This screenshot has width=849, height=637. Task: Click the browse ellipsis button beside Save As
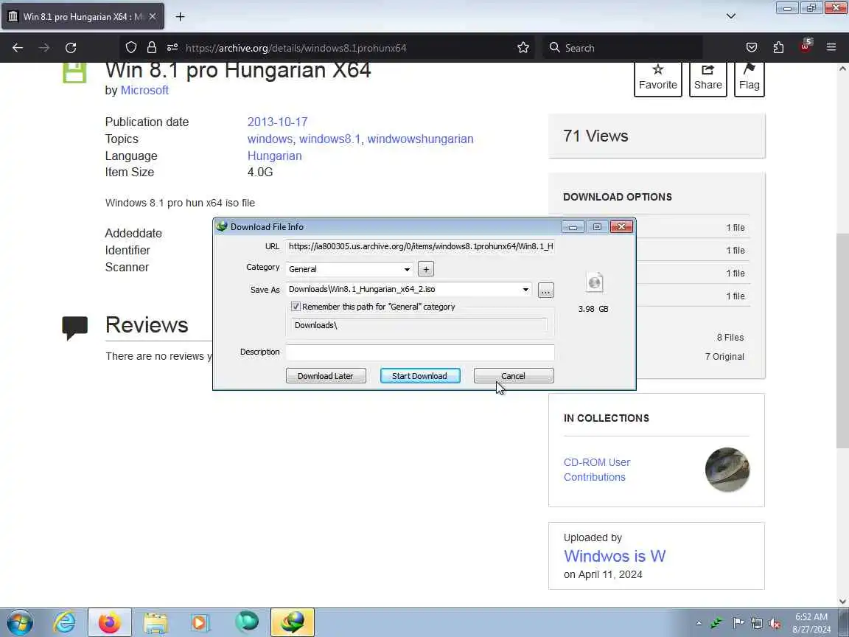coord(546,290)
